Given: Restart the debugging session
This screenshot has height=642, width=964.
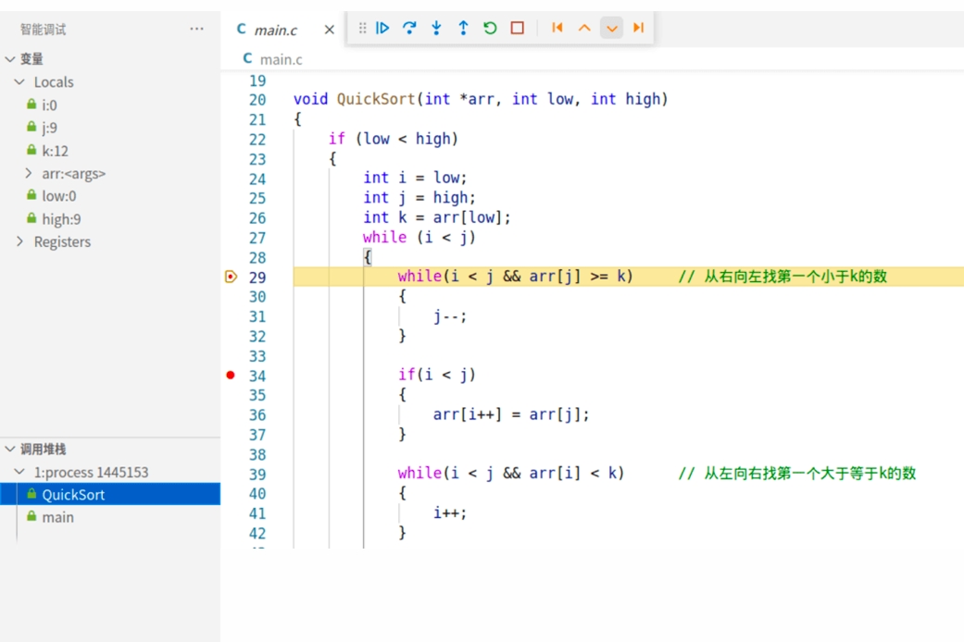Looking at the screenshot, I should click(x=490, y=28).
